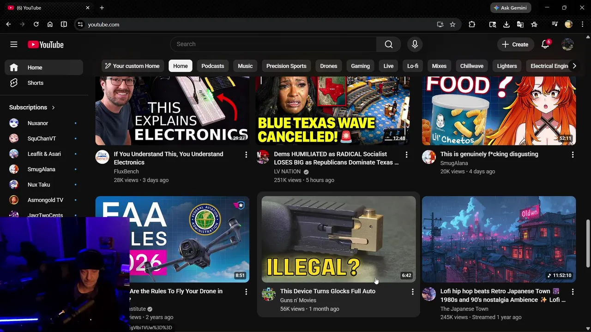Open SmugAlana channel avatar next to video

(429, 157)
